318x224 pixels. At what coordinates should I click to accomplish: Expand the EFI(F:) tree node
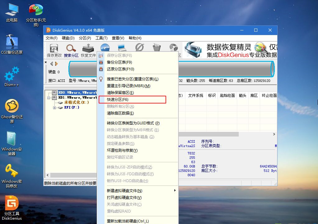(55, 108)
